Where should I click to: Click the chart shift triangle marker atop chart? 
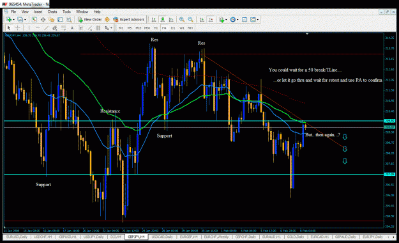[x=307, y=34]
